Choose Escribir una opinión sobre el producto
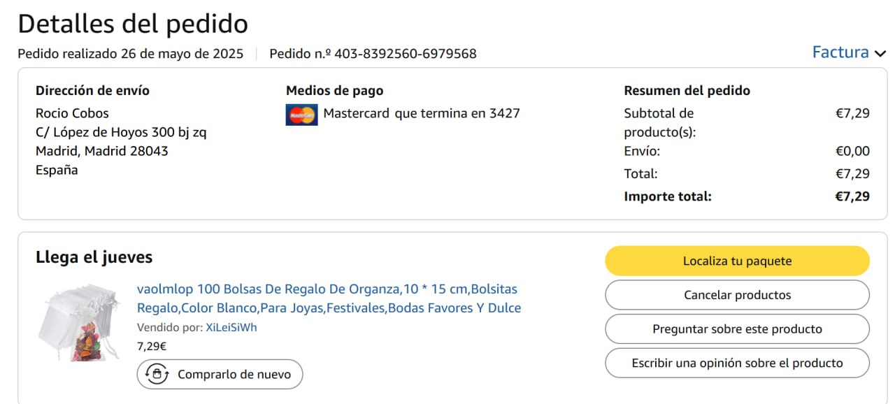Screen dimensions: 895x404 (737, 363)
